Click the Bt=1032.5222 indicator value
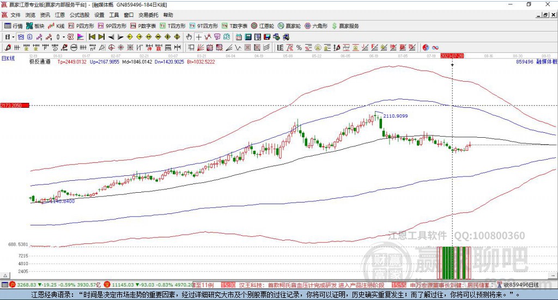This screenshot has width=558, height=300. [201, 62]
